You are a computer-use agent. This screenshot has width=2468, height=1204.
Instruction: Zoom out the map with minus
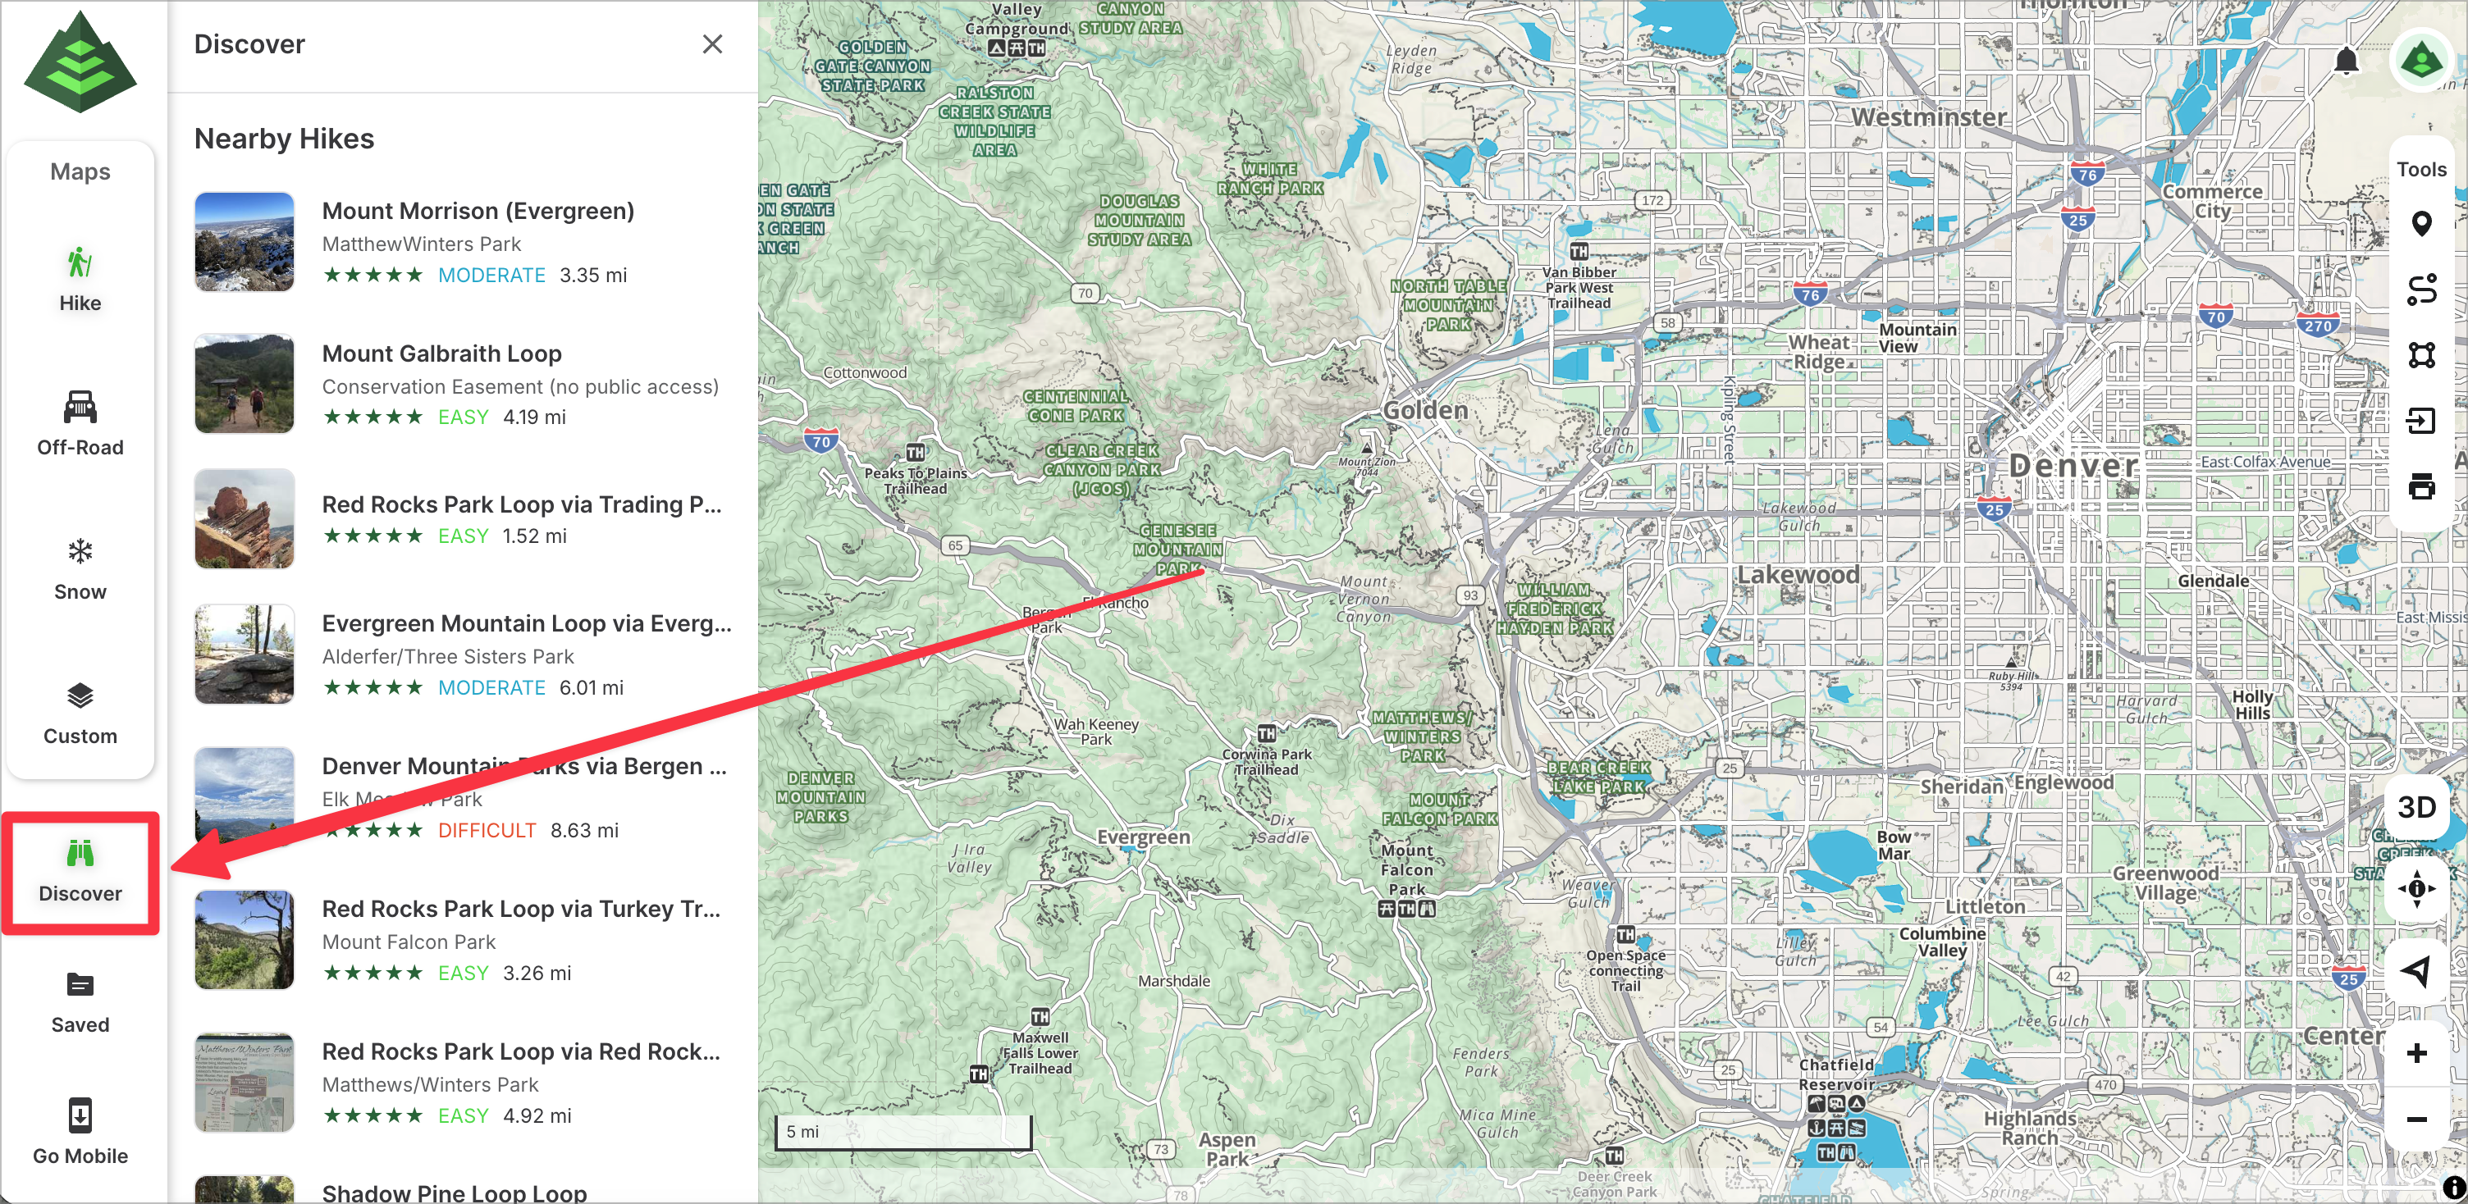(x=2415, y=1119)
